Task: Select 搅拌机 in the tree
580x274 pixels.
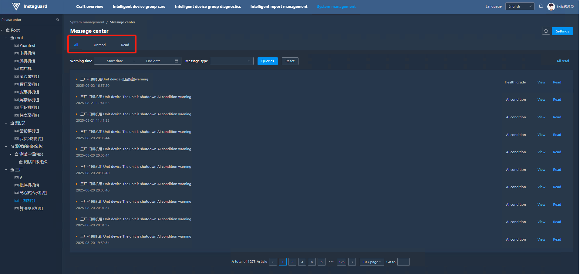Action: coord(25,69)
